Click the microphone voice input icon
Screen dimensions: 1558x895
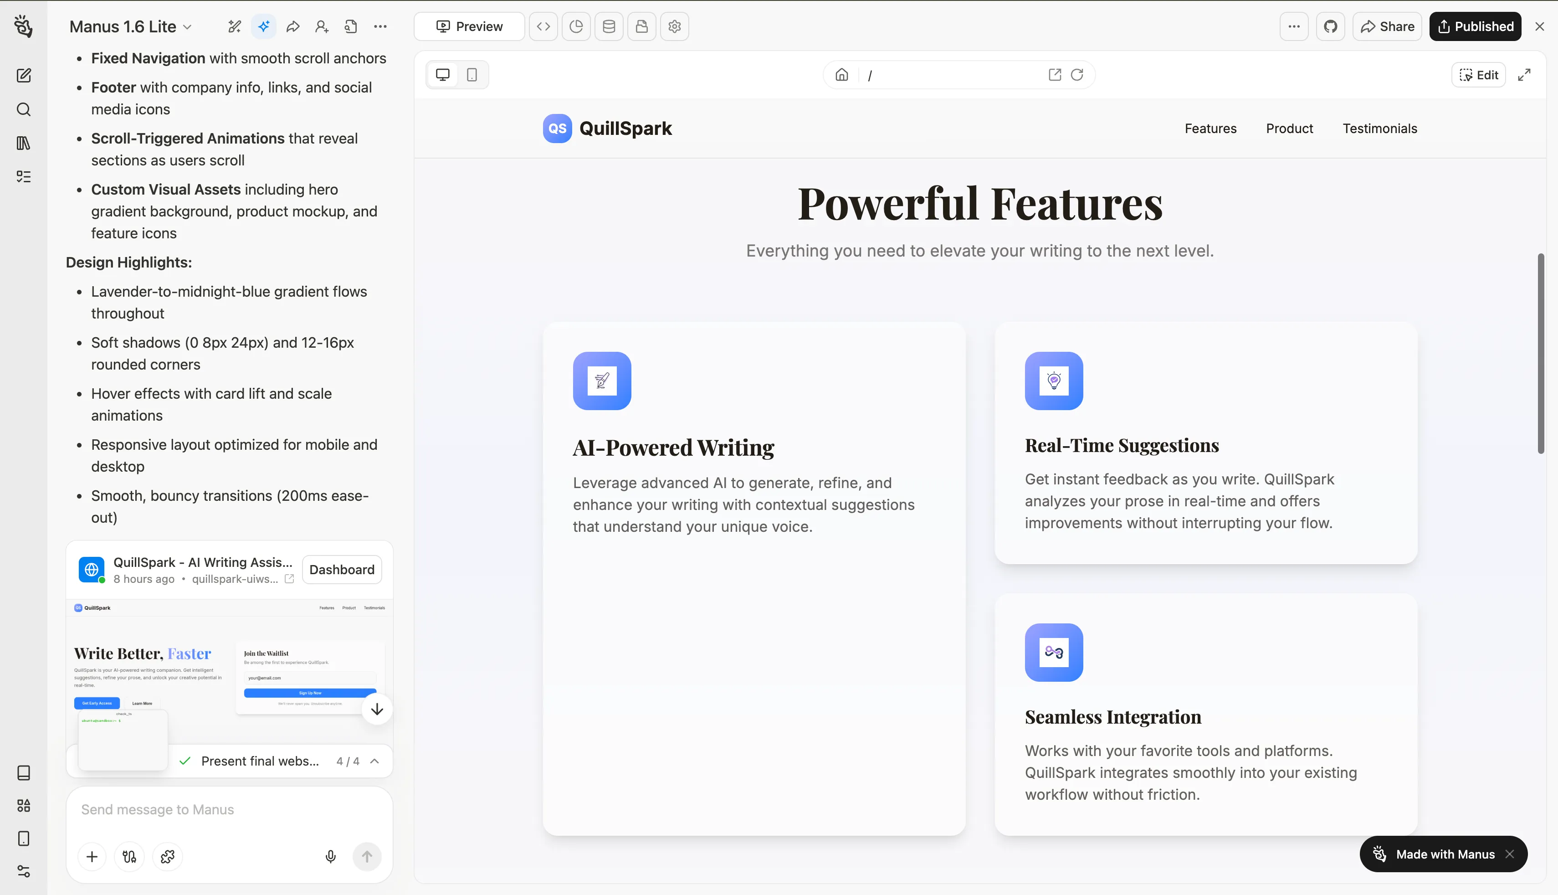tap(331, 856)
